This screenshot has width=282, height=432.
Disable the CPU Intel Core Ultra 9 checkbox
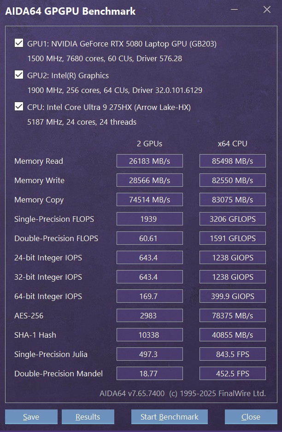click(x=19, y=107)
